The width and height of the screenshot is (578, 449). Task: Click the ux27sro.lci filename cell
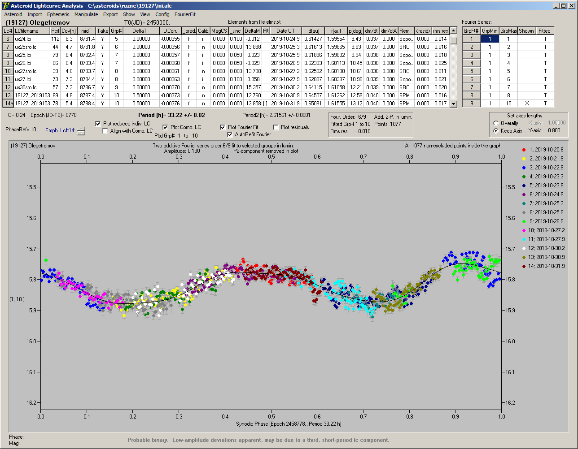coord(31,71)
